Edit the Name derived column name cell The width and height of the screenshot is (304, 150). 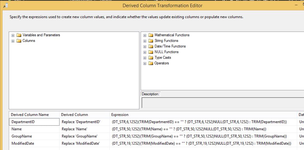point(34,129)
